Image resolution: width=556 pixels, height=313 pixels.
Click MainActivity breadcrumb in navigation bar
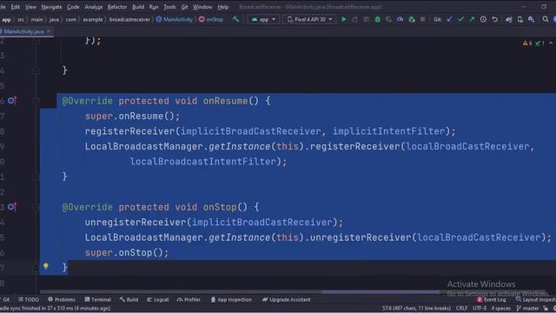[175, 19]
